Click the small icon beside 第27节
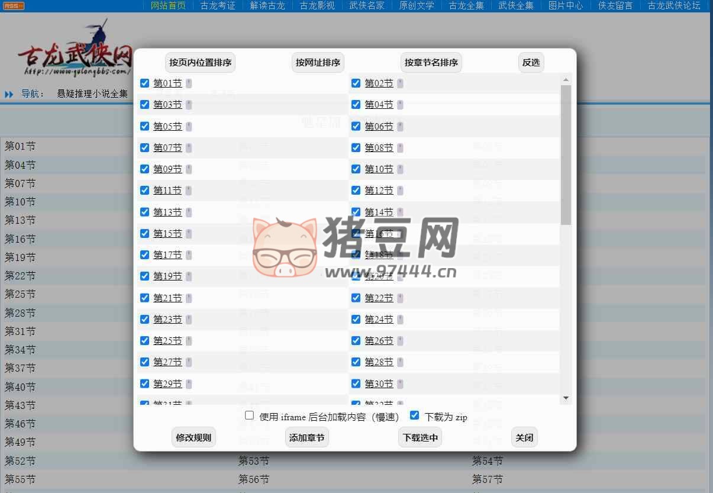 click(x=189, y=362)
